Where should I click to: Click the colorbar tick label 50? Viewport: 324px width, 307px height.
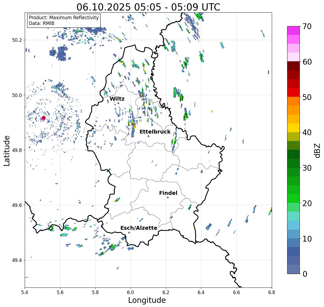(x=307, y=97)
